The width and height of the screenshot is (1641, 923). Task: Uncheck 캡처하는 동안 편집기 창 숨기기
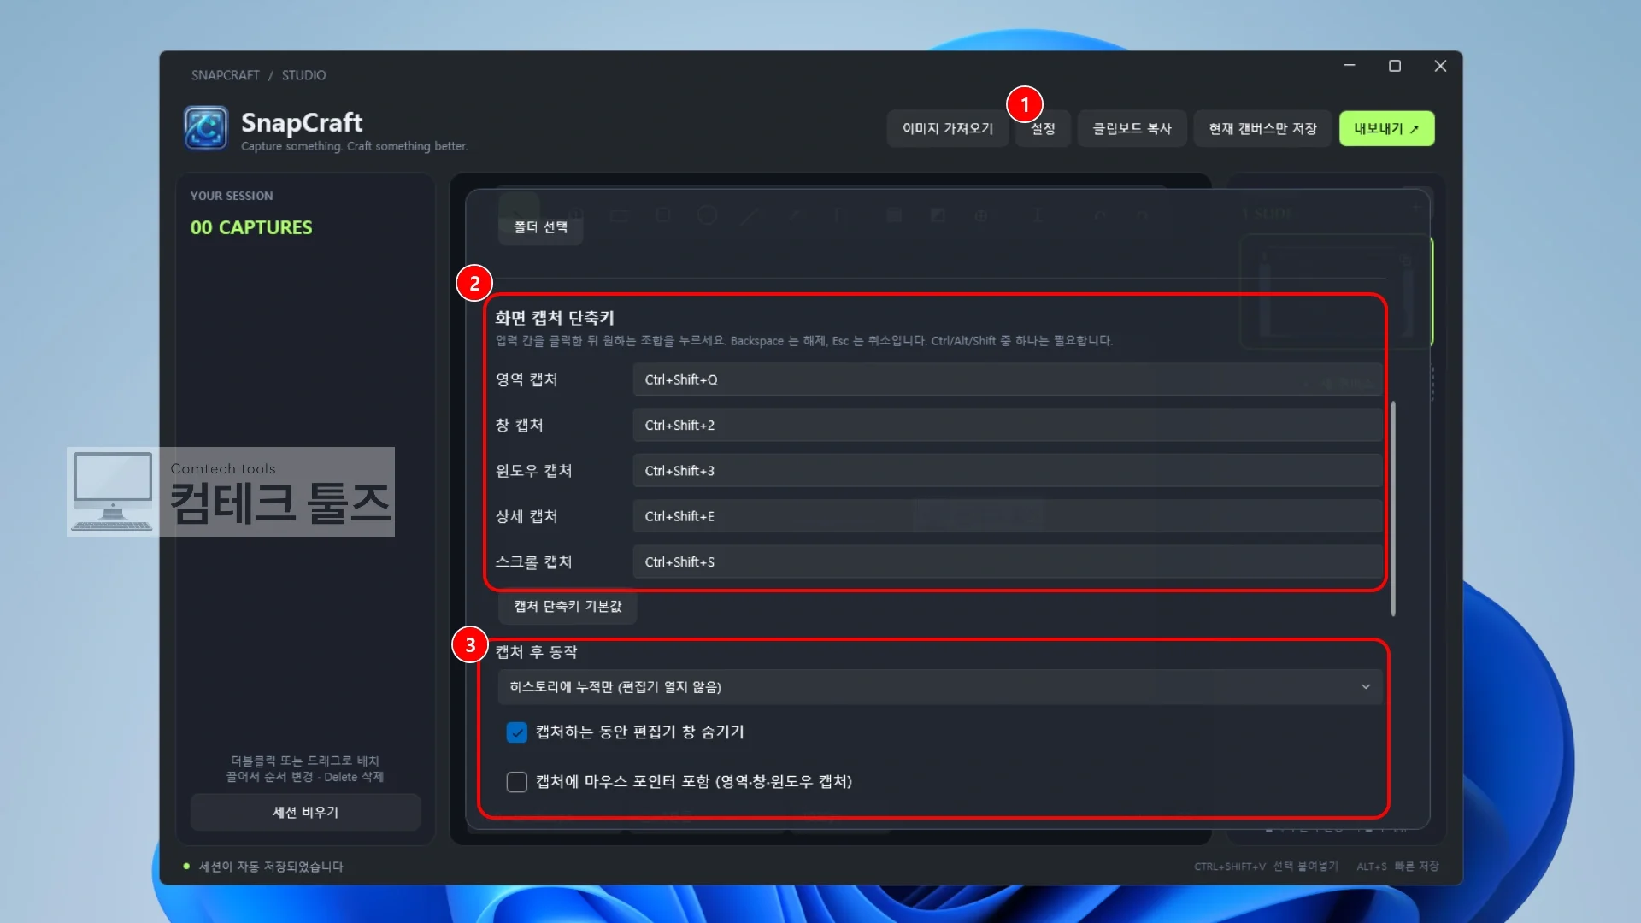point(516,732)
